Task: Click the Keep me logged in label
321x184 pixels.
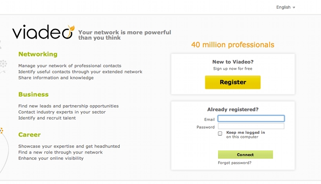Action: 246,135
